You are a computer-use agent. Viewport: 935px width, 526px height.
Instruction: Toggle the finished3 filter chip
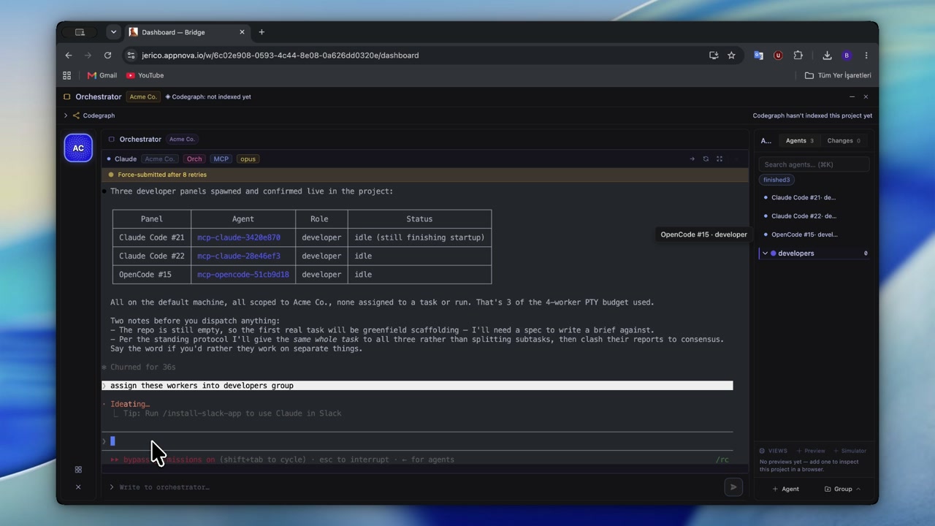coord(776,180)
